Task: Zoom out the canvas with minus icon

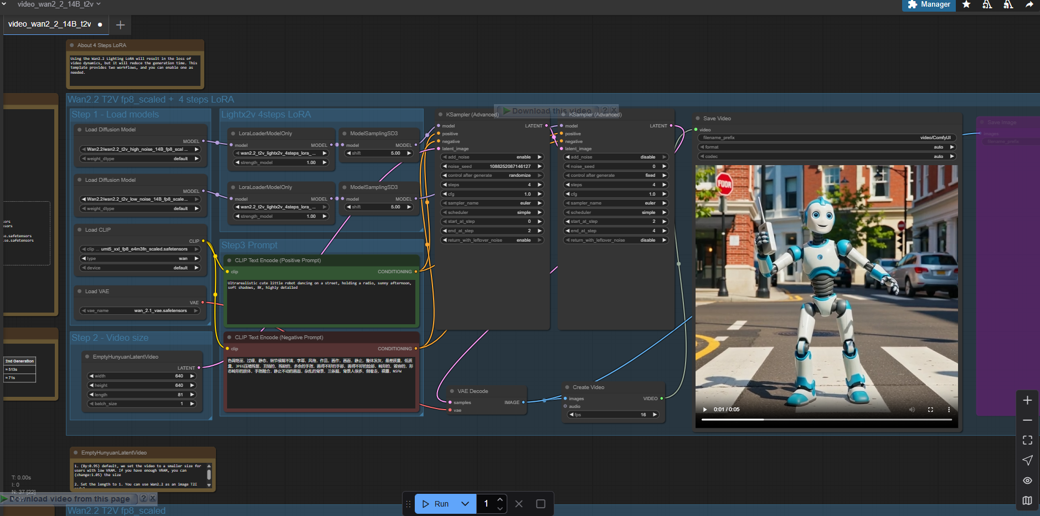Action: coord(1027,420)
